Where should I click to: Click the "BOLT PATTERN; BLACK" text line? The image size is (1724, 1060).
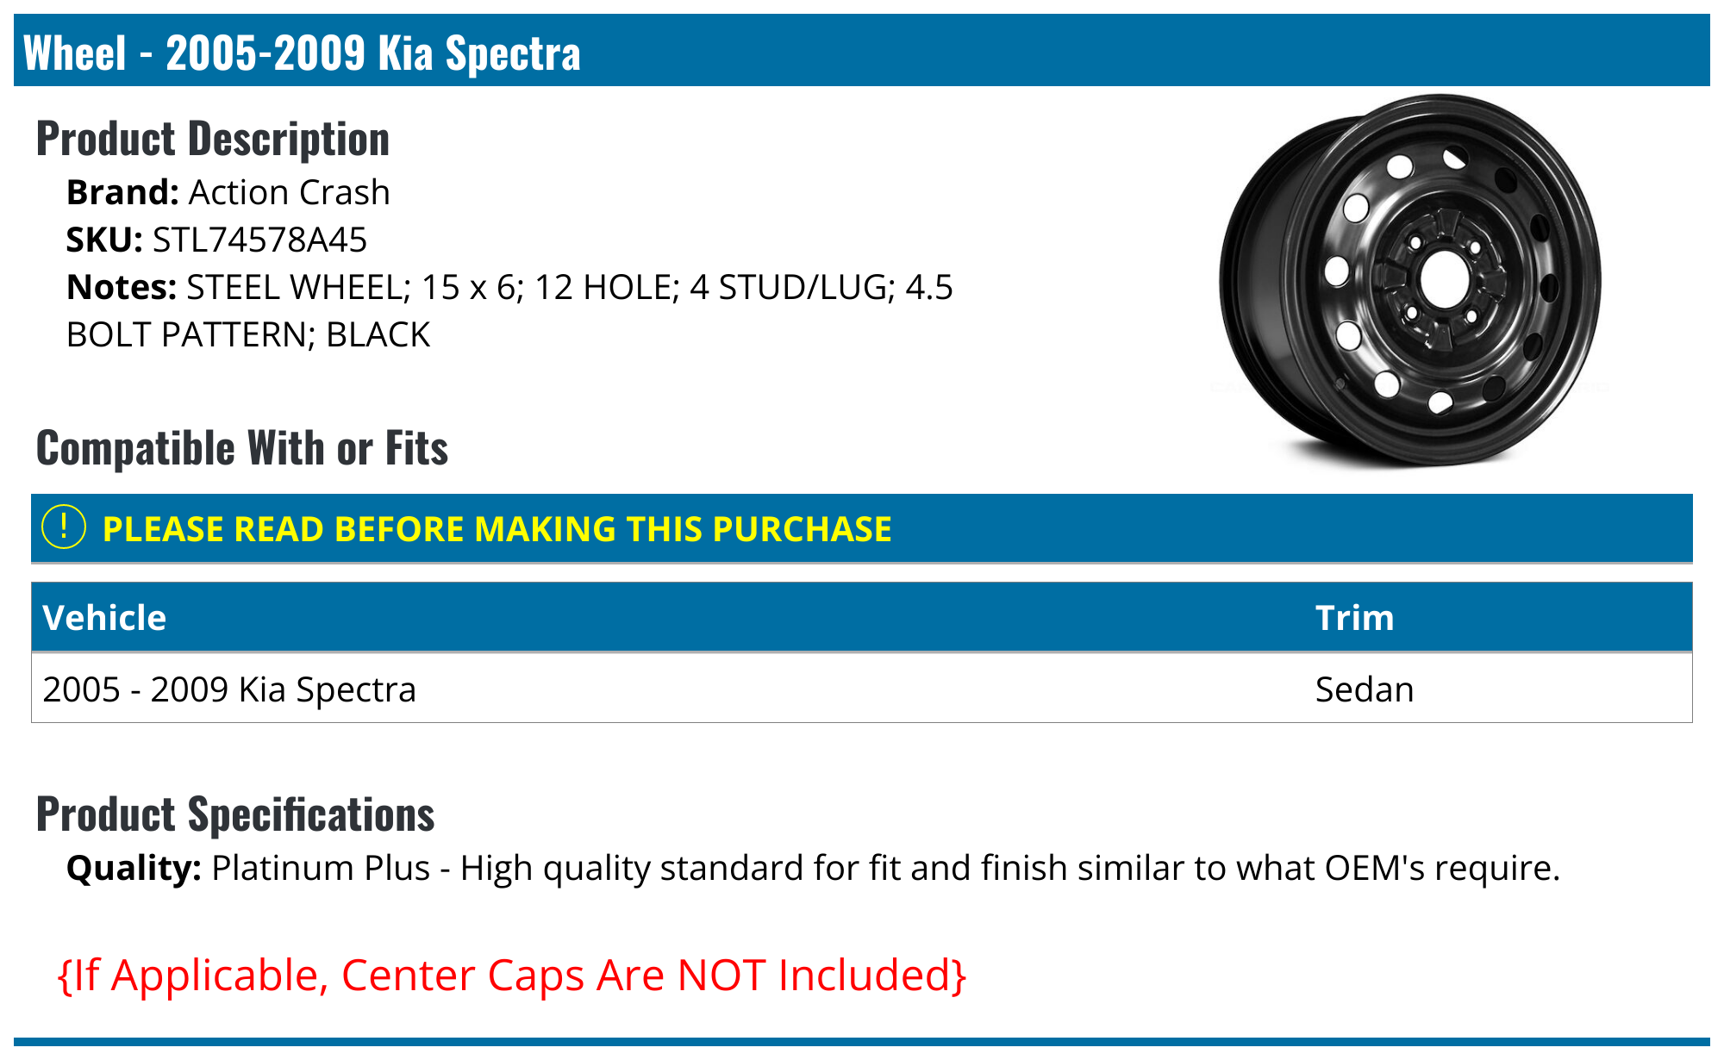(248, 334)
